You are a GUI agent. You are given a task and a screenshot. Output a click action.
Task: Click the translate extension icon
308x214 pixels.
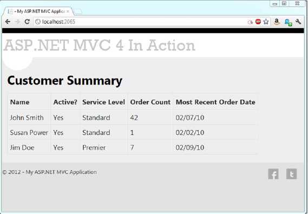288,22
